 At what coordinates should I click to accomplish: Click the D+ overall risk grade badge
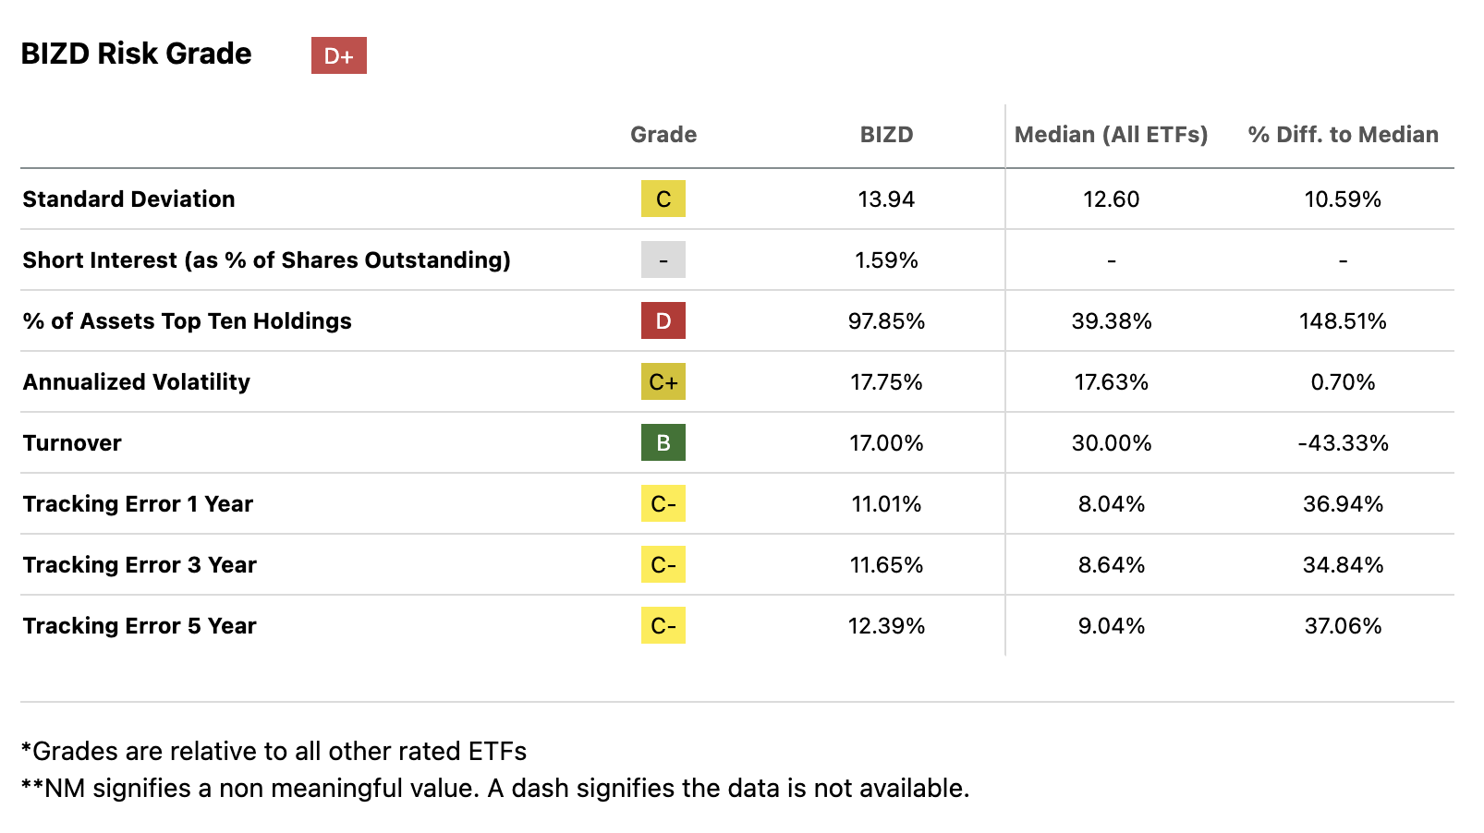pos(338,55)
